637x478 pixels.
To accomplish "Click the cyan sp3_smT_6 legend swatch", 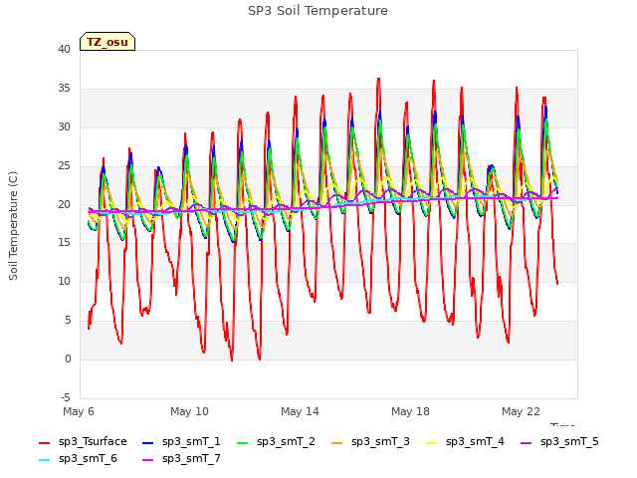I will click(44, 460).
